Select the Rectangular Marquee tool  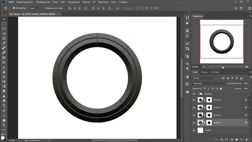(x=4, y=24)
